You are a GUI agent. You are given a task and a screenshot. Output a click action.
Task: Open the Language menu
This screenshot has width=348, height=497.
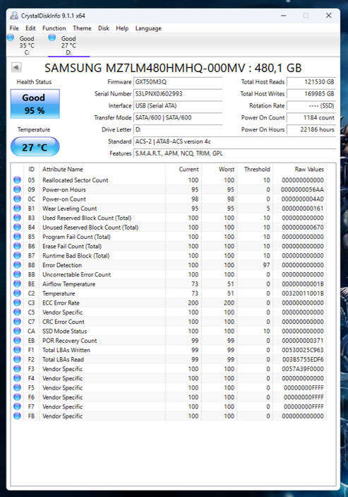148,28
